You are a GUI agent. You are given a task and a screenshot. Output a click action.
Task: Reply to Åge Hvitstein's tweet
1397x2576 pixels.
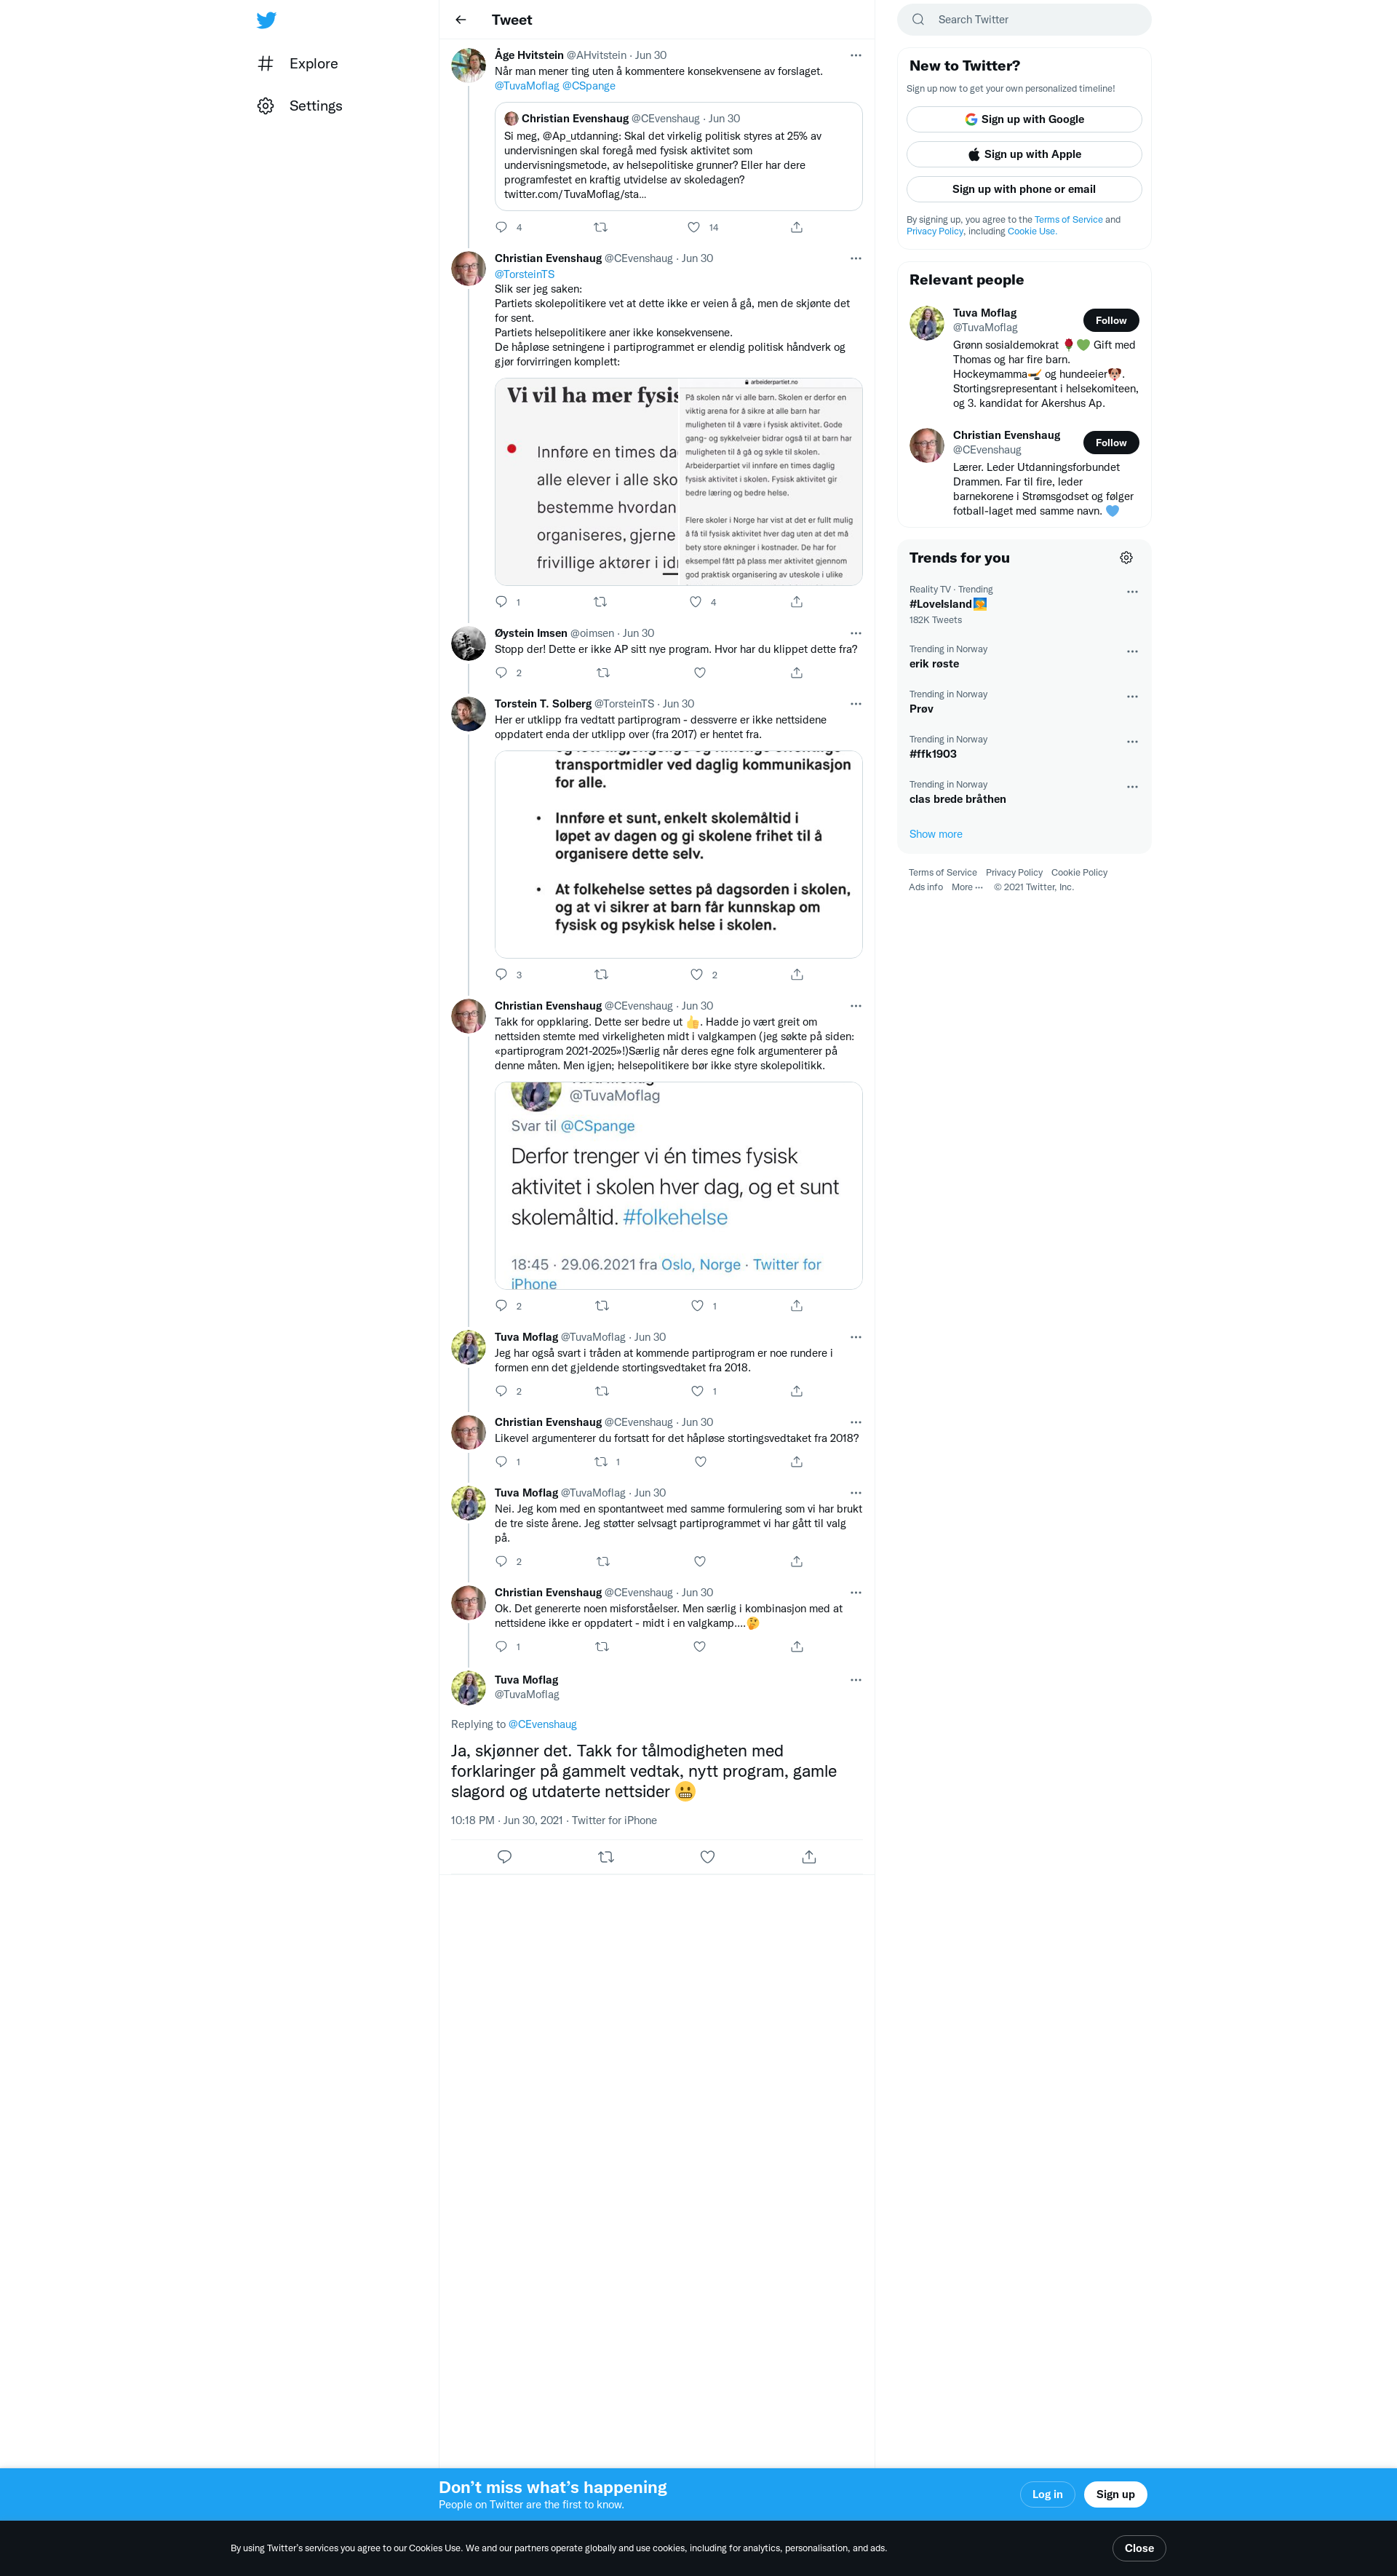[501, 227]
